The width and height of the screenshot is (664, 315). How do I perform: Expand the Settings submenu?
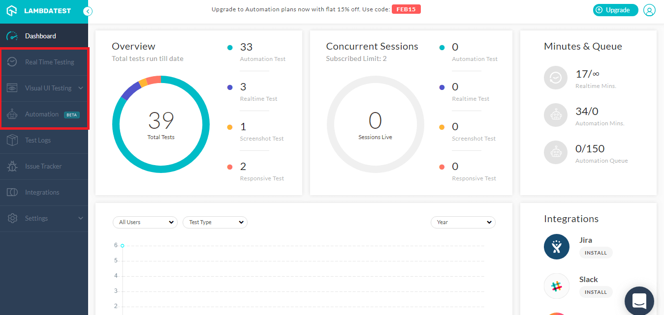pos(80,218)
